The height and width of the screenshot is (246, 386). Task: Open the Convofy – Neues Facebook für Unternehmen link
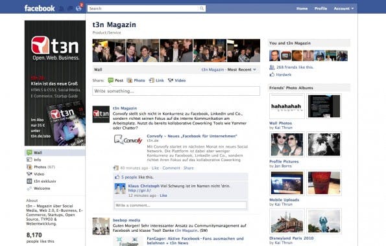[192, 136]
